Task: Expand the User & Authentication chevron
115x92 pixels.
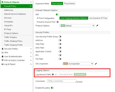Action: (x=31, y=57)
